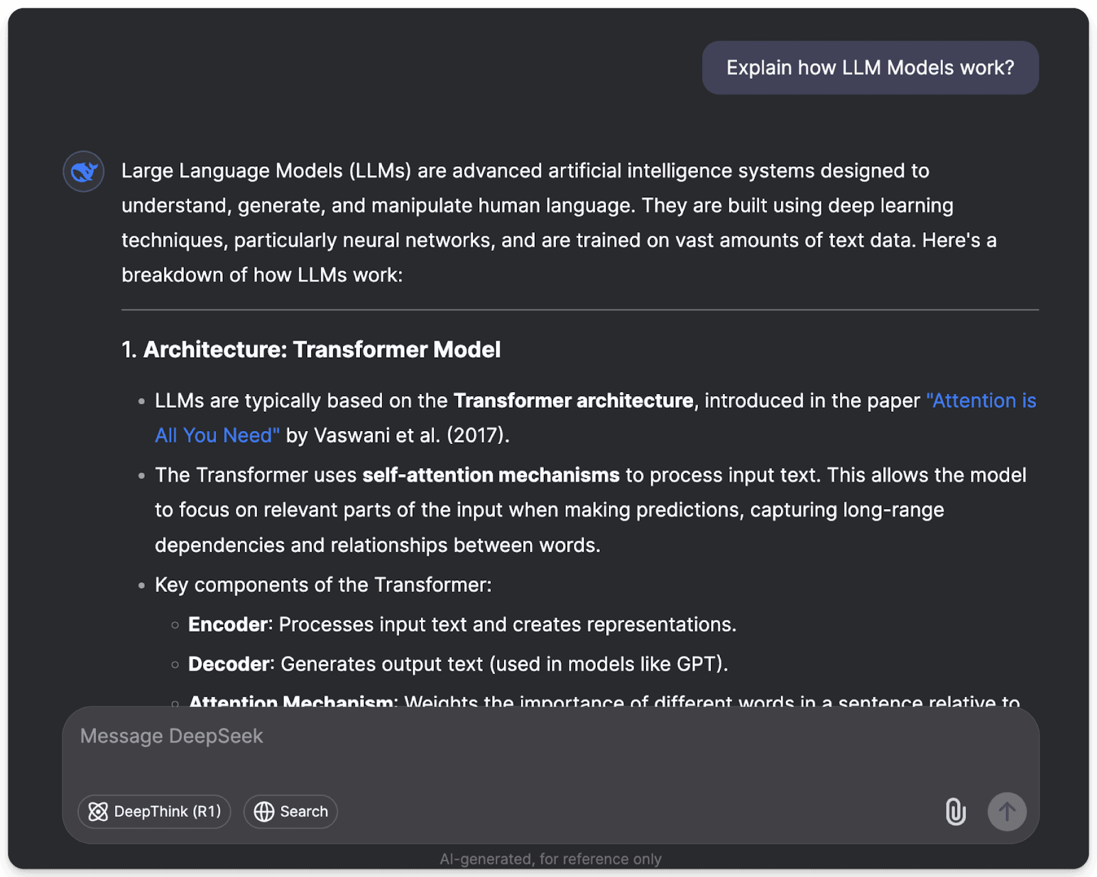Click the "Large Language Models (LLMs)" intro text

266,171
